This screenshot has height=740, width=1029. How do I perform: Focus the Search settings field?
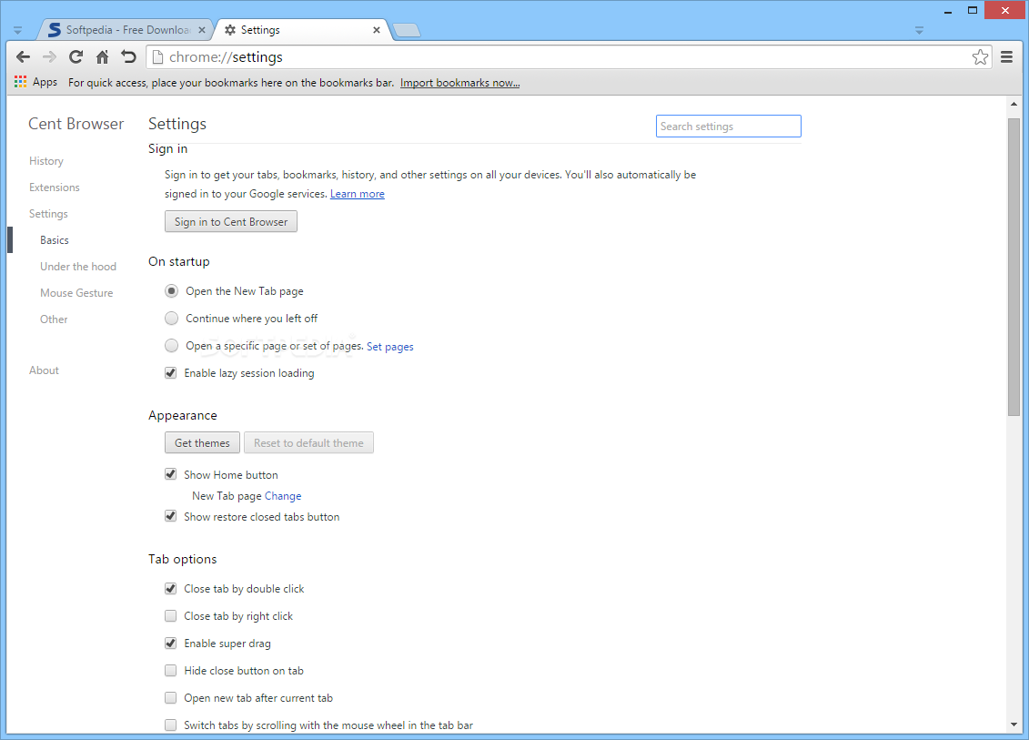click(x=729, y=127)
